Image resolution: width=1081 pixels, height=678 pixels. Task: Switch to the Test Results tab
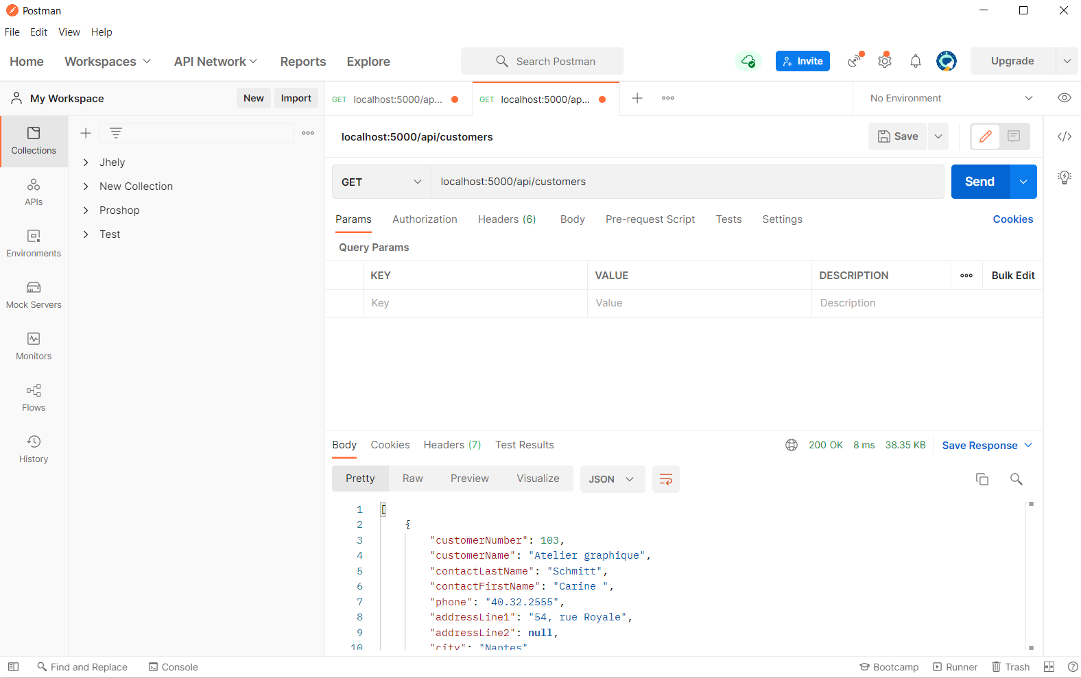tap(525, 445)
